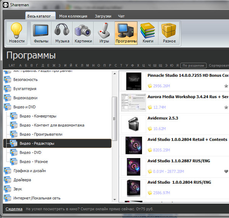Filter programs by letter Я
Viewport: 229px width, 218px height.
[177, 65]
